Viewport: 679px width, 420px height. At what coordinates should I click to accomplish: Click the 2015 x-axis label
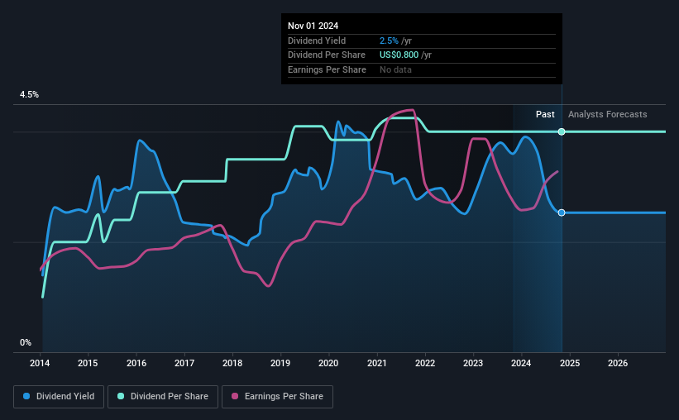(x=88, y=363)
